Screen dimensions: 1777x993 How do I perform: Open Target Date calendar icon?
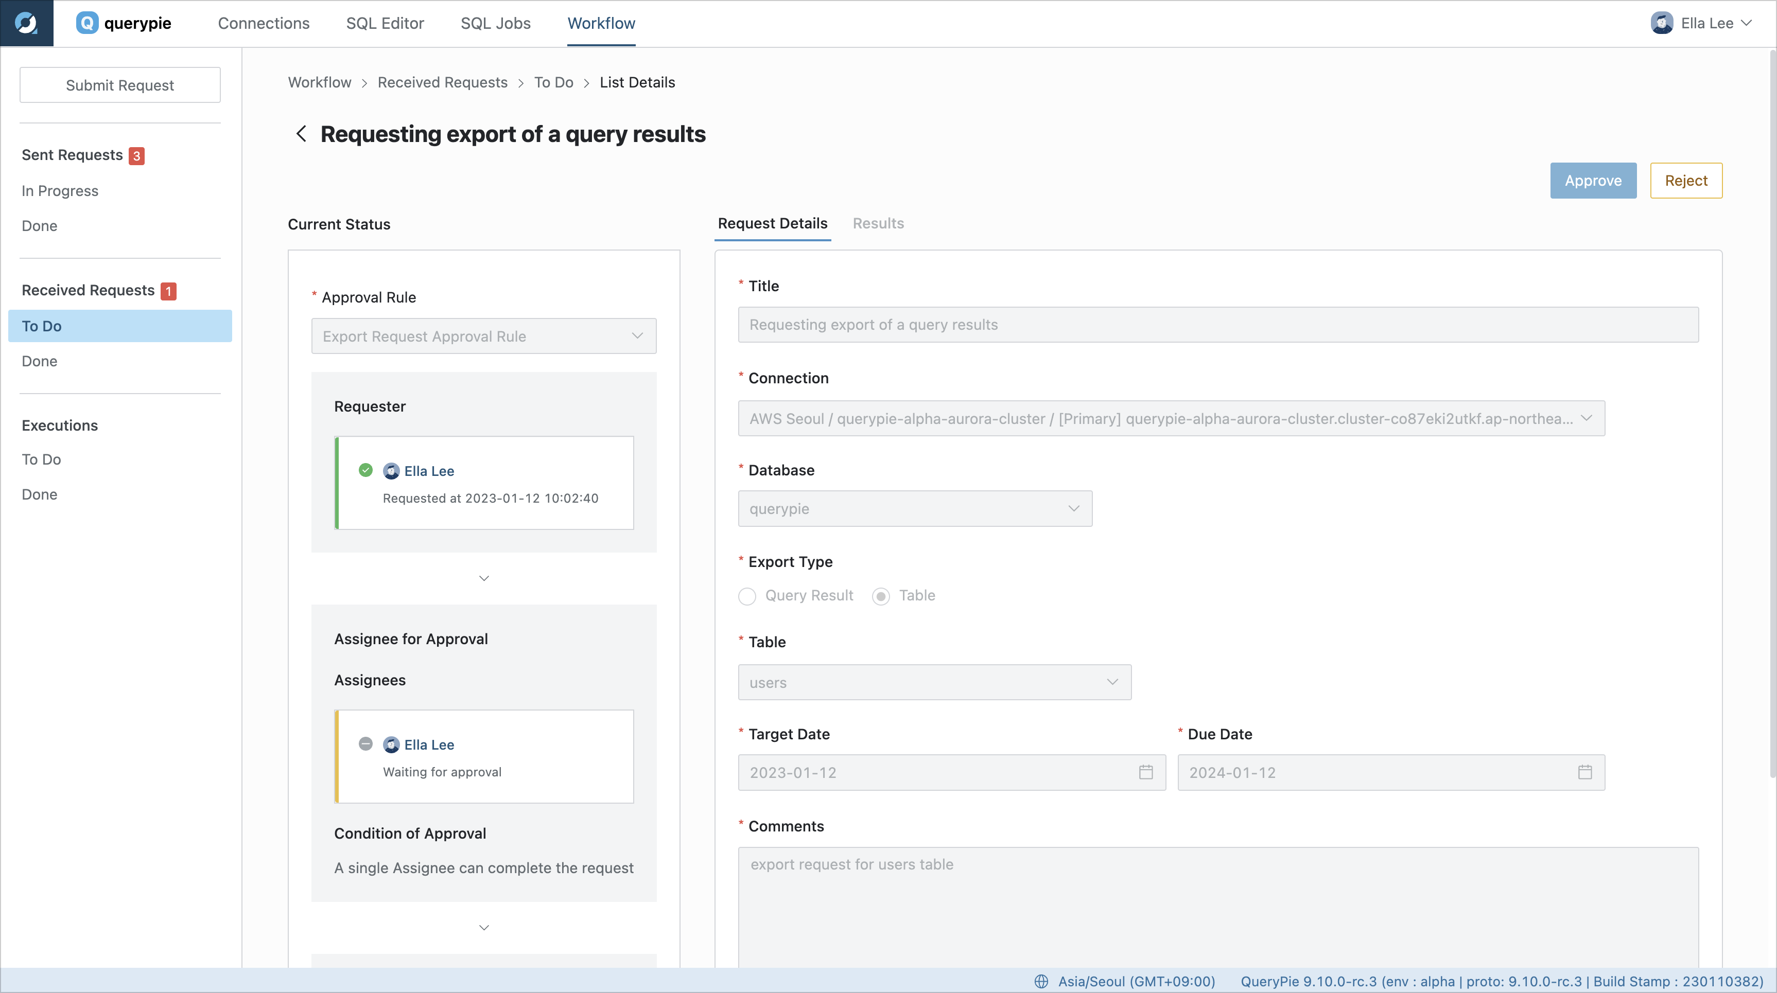pyautogui.click(x=1146, y=772)
